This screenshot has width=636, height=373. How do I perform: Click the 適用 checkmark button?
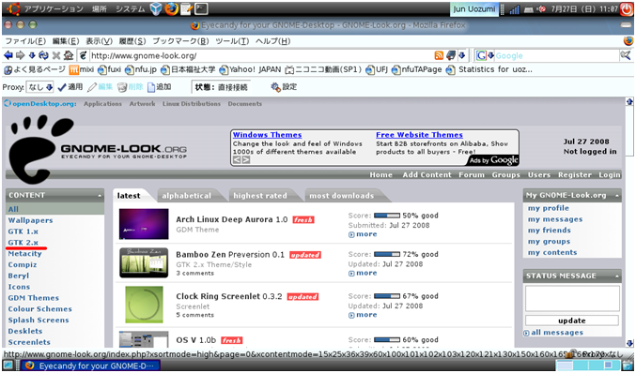[x=70, y=87]
